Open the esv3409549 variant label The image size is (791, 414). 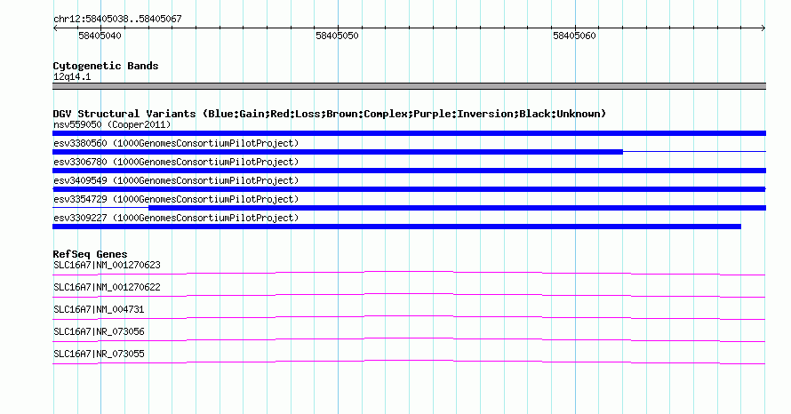pos(176,180)
